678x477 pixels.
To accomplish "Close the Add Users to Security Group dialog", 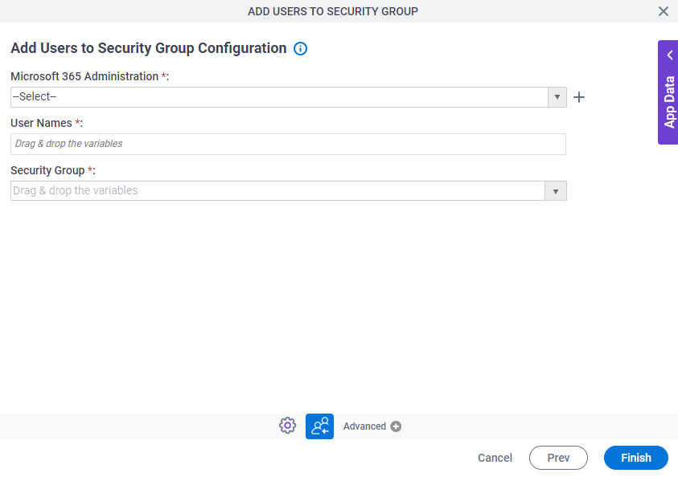I will [x=663, y=11].
